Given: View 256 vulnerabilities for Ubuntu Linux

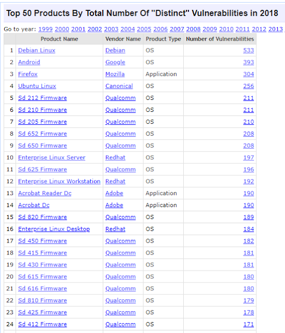Looking at the screenshot, I should [x=249, y=86].
